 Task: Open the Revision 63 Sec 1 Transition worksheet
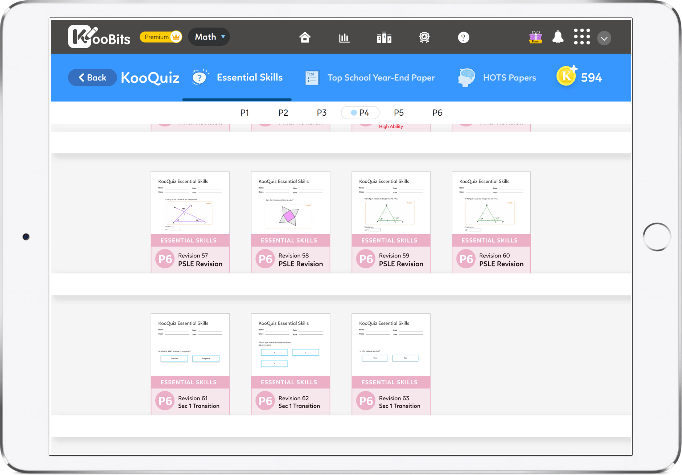tap(391, 363)
